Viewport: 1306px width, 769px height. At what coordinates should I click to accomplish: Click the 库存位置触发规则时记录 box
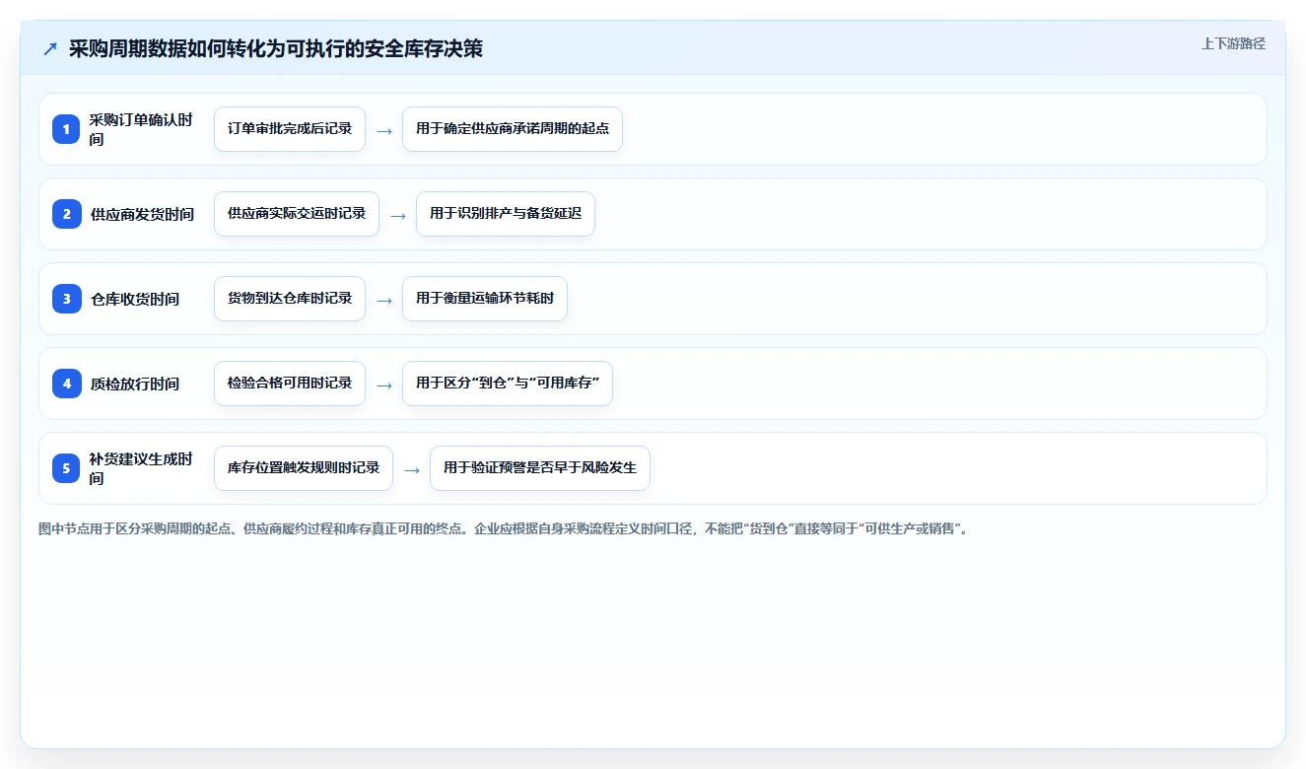pyautogui.click(x=304, y=468)
